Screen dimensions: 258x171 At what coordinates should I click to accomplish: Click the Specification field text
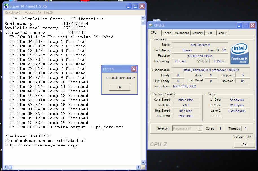[x=211, y=70]
